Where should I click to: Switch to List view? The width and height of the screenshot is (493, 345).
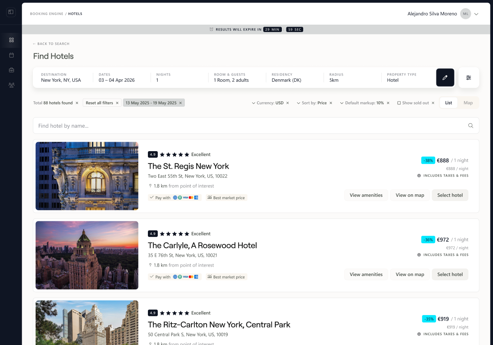pyautogui.click(x=449, y=103)
